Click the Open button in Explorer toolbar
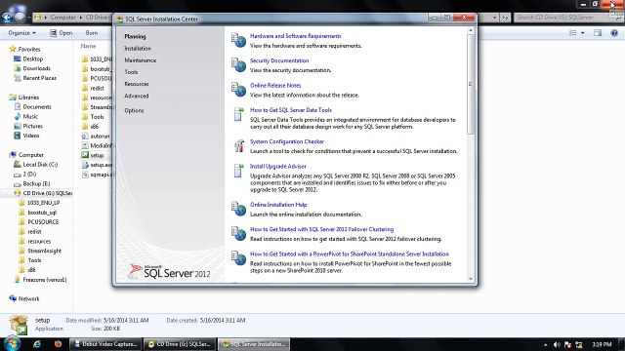 tap(61, 32)
